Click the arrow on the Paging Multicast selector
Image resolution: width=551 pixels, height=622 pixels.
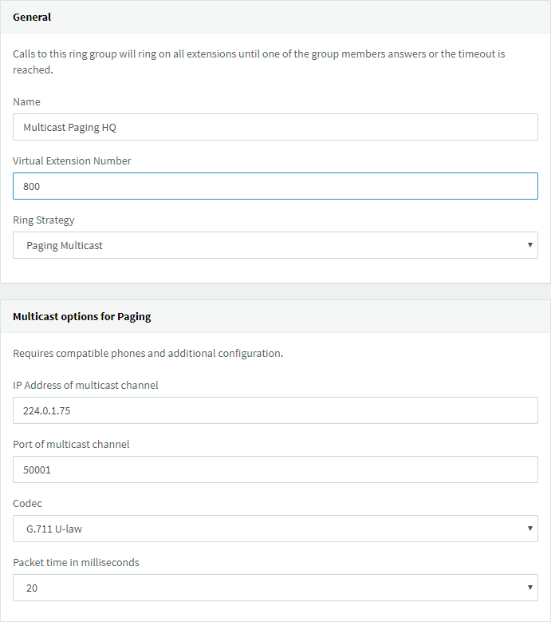click(x=529, y=245)
